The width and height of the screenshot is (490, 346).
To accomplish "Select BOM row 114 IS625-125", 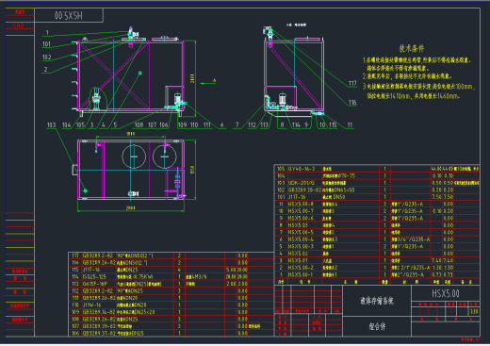I will (171, 276).
